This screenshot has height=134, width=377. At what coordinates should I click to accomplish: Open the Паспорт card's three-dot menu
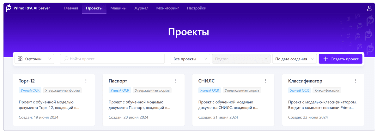click(175, 81)
